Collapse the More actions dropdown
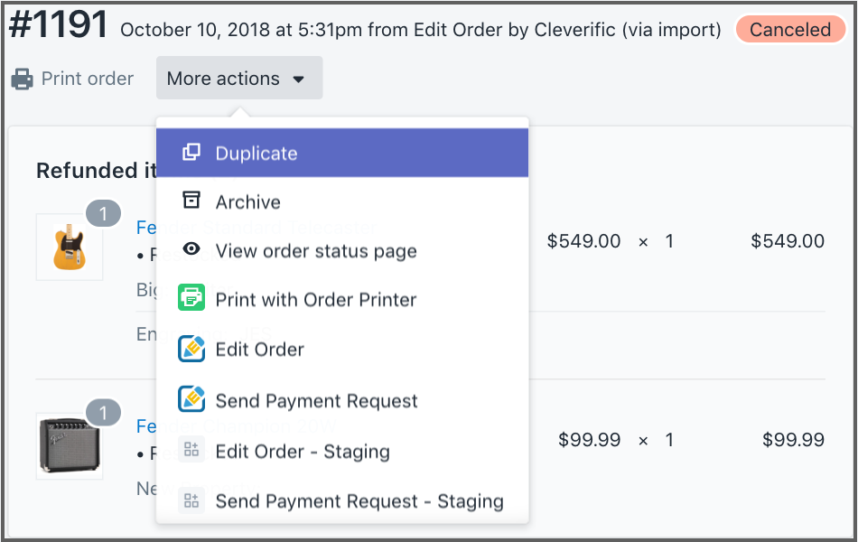This screenshot has height=542, width=858. click(x=238, y=79)
